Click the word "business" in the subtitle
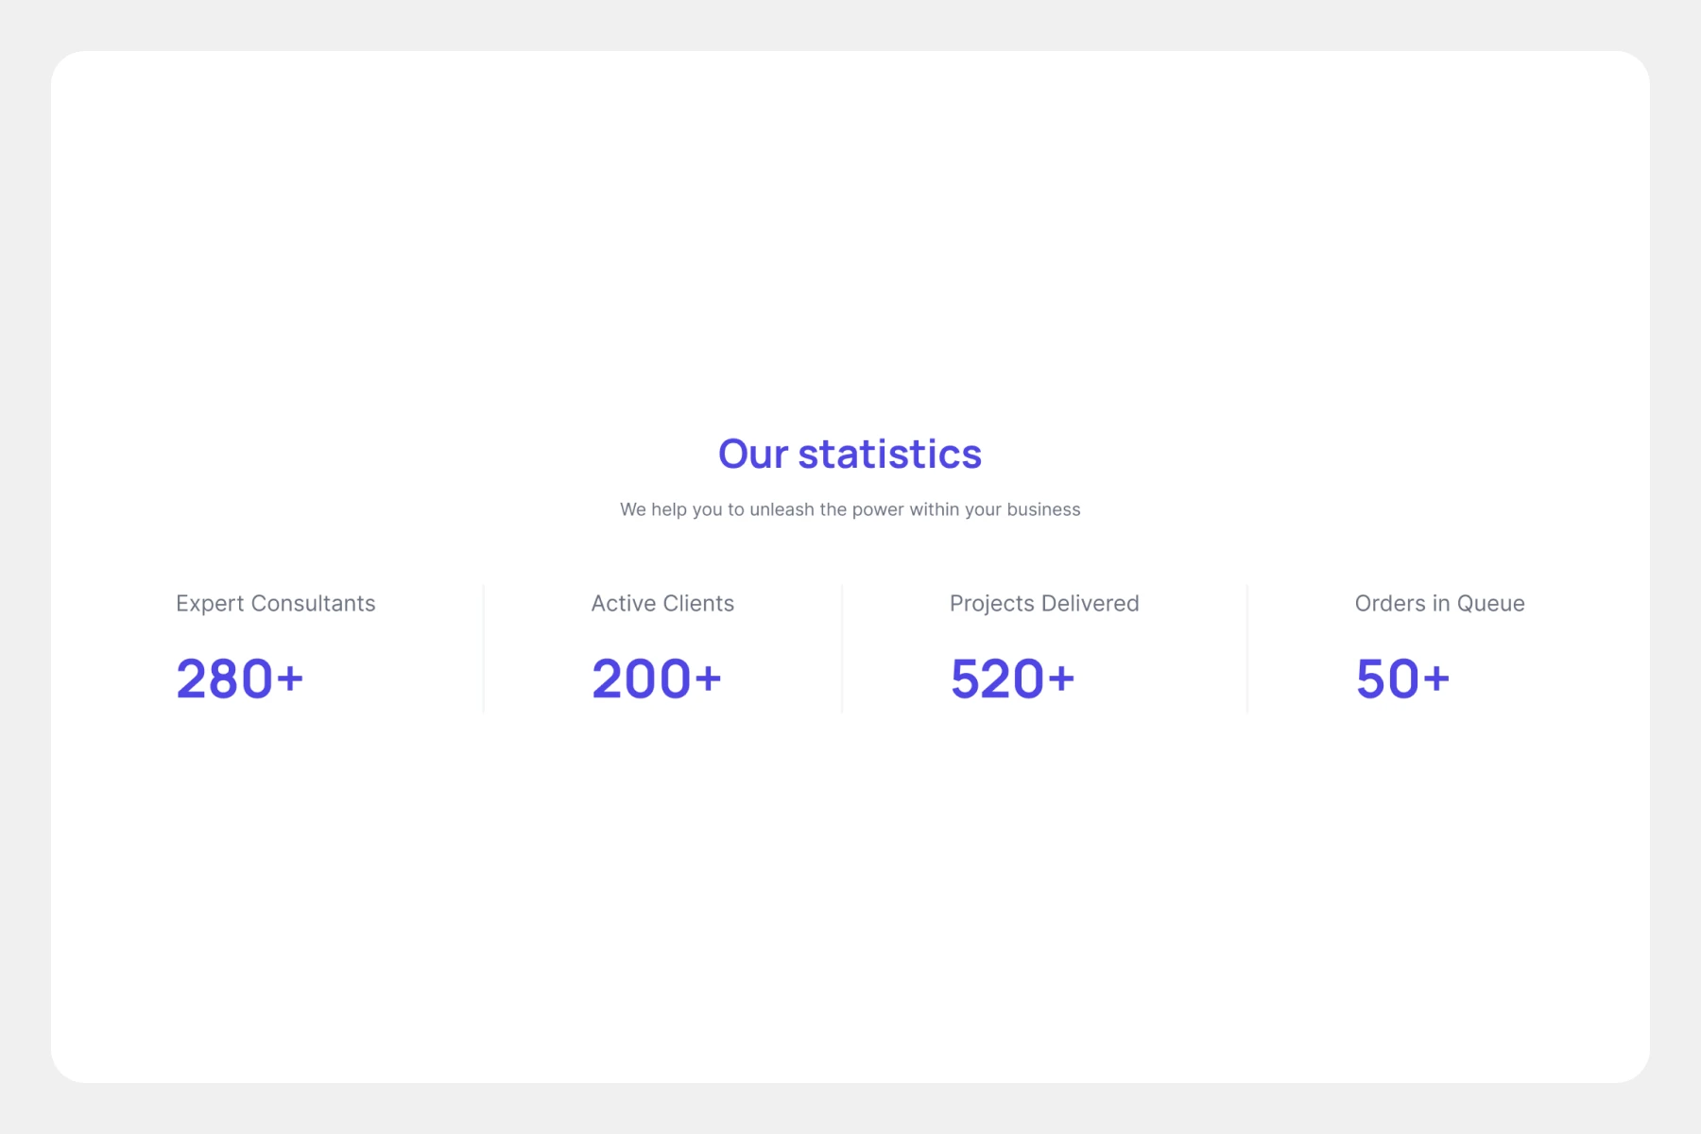The height and width of the screenshot is (1134, 1701). 1043,509
